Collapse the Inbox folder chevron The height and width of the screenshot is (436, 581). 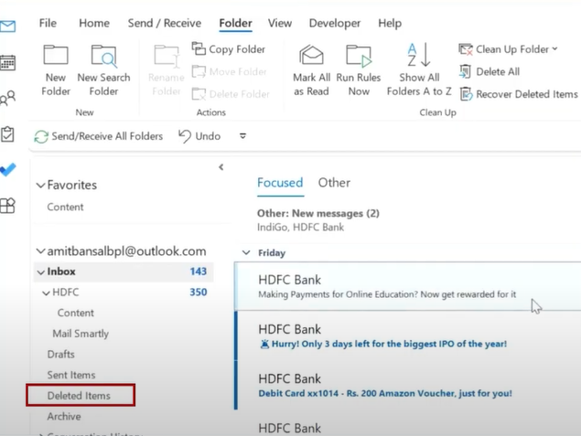click(40, 272)
